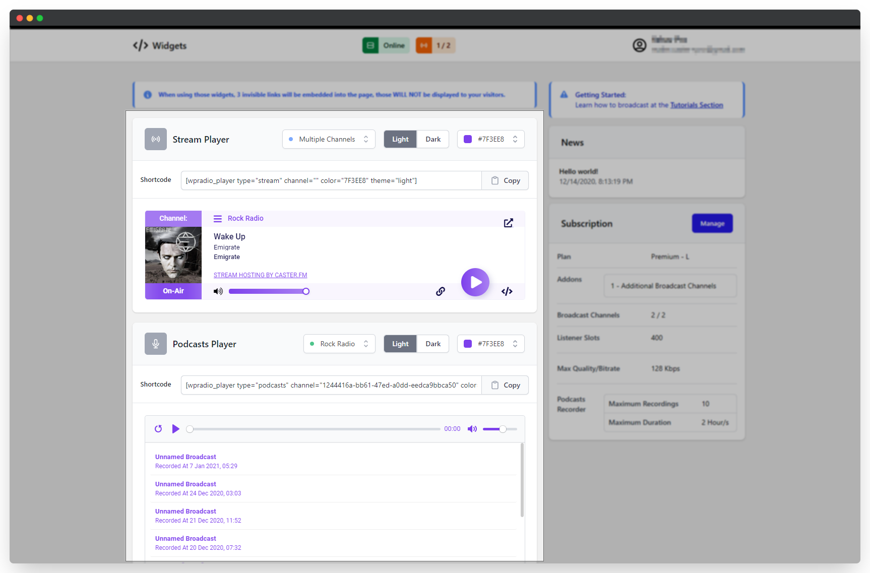Click the Podcasts Player microphone icon
This screenshot has width=870, height=573.
[x=156, y=344]
